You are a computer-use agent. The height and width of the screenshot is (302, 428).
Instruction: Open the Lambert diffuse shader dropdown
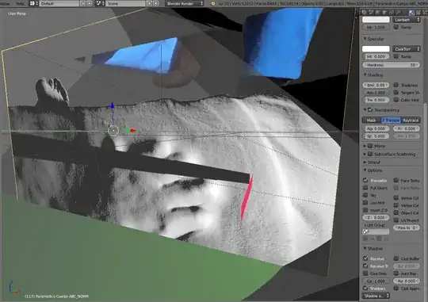[x=407, y=20]
